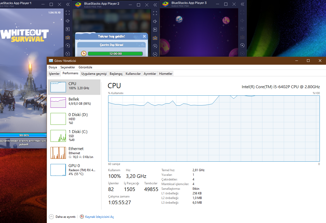Click the 12:00:00 offline time progress bar
The image size is (326, 223).
click(x=115, y=54)
